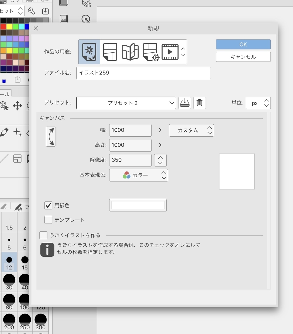Select the sparkle Decoration tool
This screenshot has height=334, width=293.
tap(17, 132)
